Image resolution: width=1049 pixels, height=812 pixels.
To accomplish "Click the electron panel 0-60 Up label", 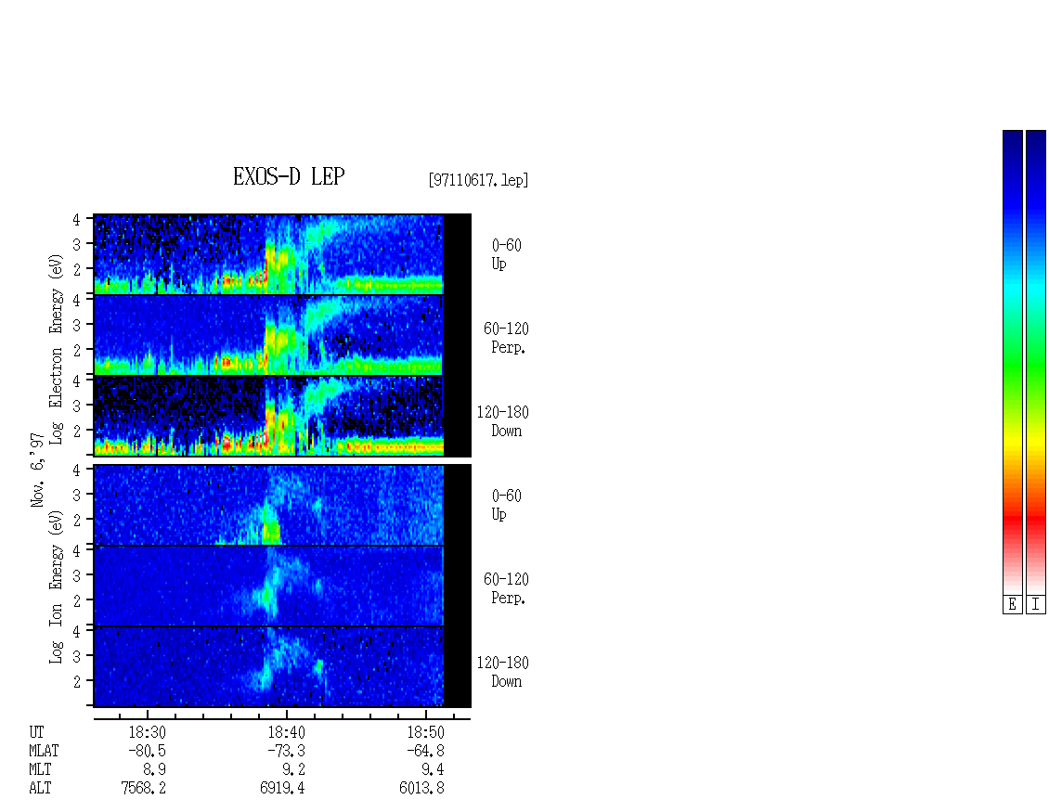I will coord(507,254).
